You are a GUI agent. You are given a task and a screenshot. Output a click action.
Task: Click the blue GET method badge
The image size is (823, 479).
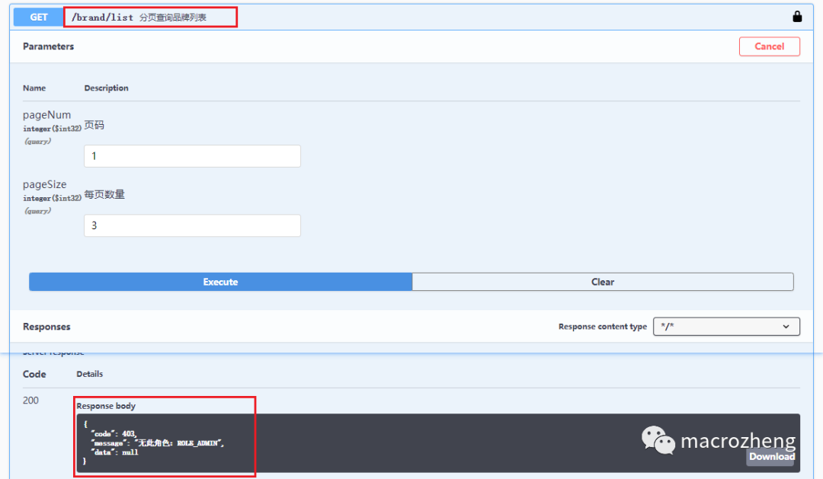38,17
